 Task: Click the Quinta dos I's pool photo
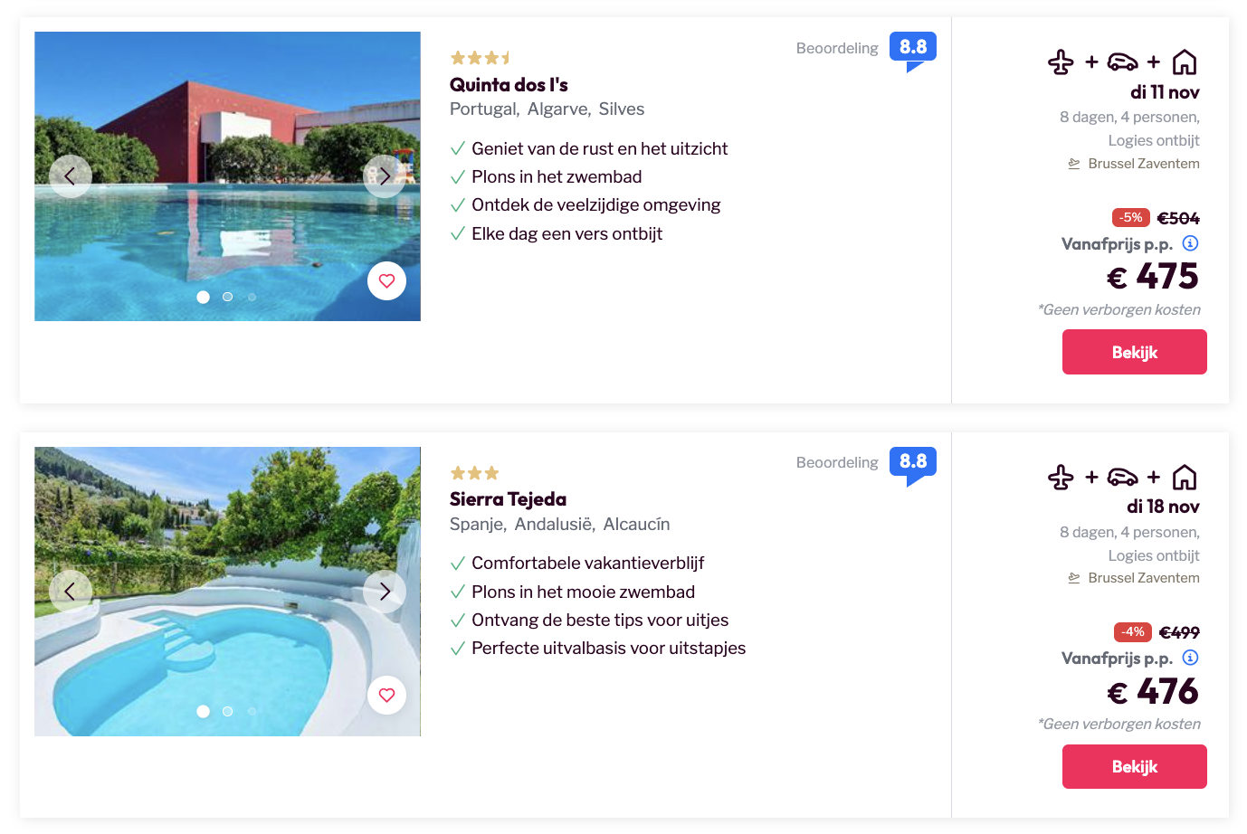click(226, 226)
